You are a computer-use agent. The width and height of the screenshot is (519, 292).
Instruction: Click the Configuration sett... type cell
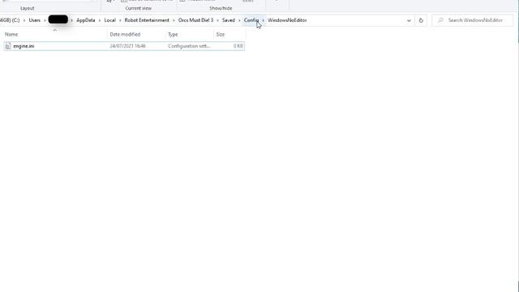point(189,46)
